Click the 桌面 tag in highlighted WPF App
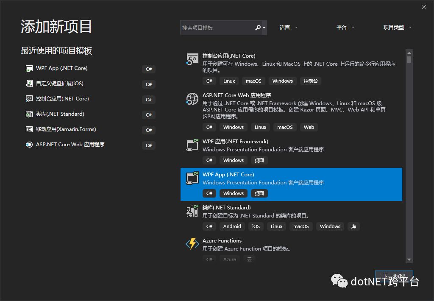434x301 pixels. [259, 194]
